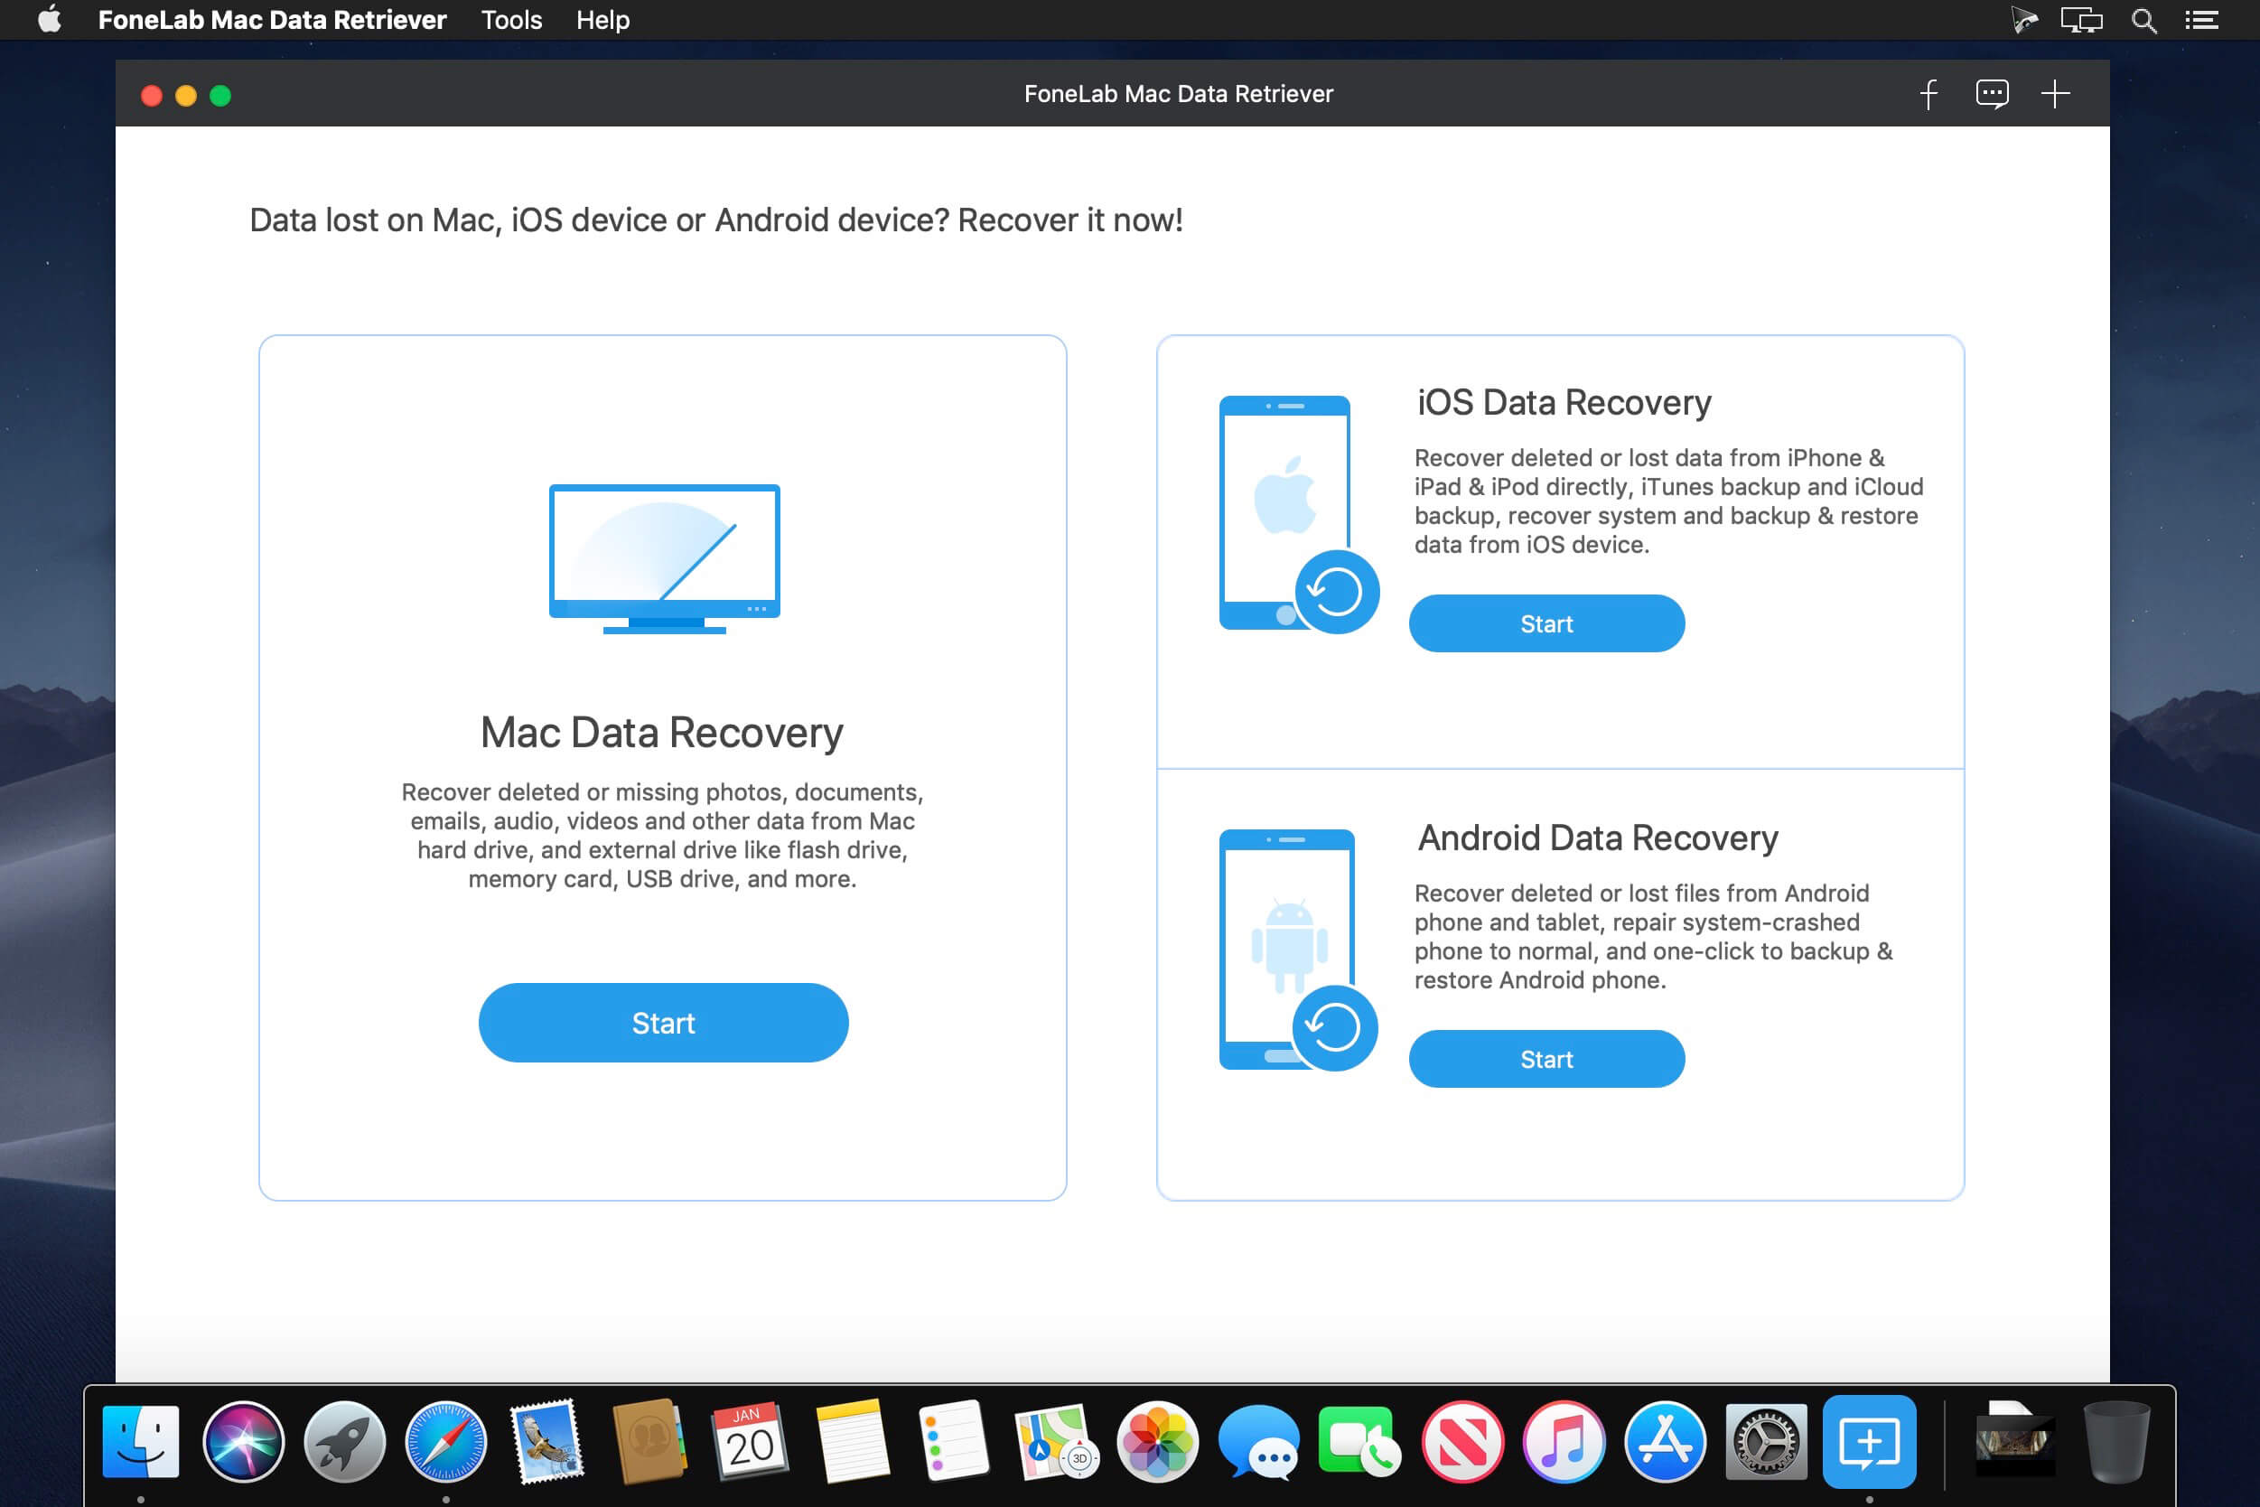Open the Tools menu
The height and width of the screenshot is (1507, 2260).
click(511, 20)
